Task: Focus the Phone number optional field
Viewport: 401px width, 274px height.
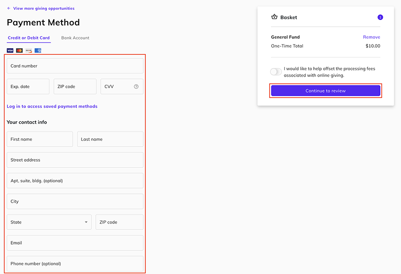Action: pos(75,264)
